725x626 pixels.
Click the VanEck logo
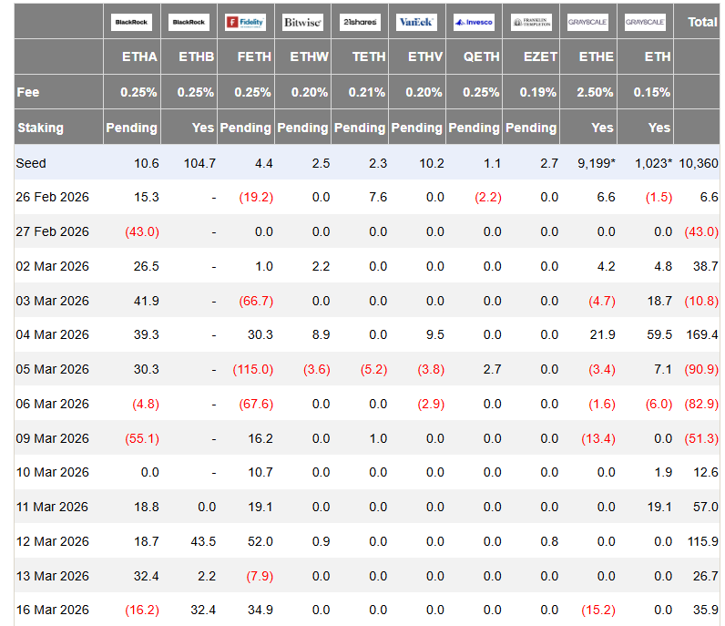[416, 22]
